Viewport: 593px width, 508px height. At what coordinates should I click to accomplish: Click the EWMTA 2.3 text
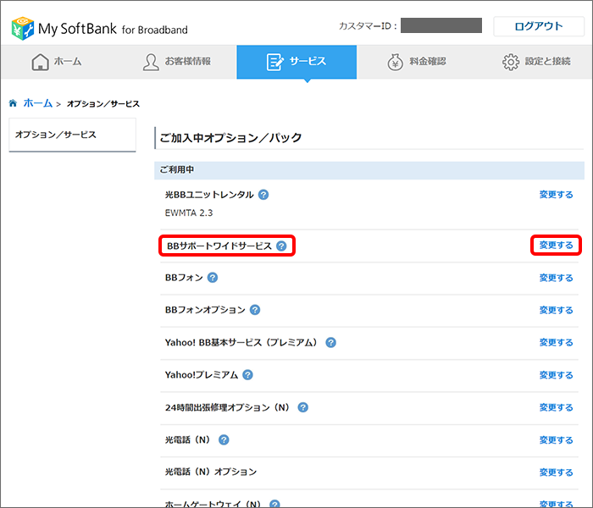point(189,213)
